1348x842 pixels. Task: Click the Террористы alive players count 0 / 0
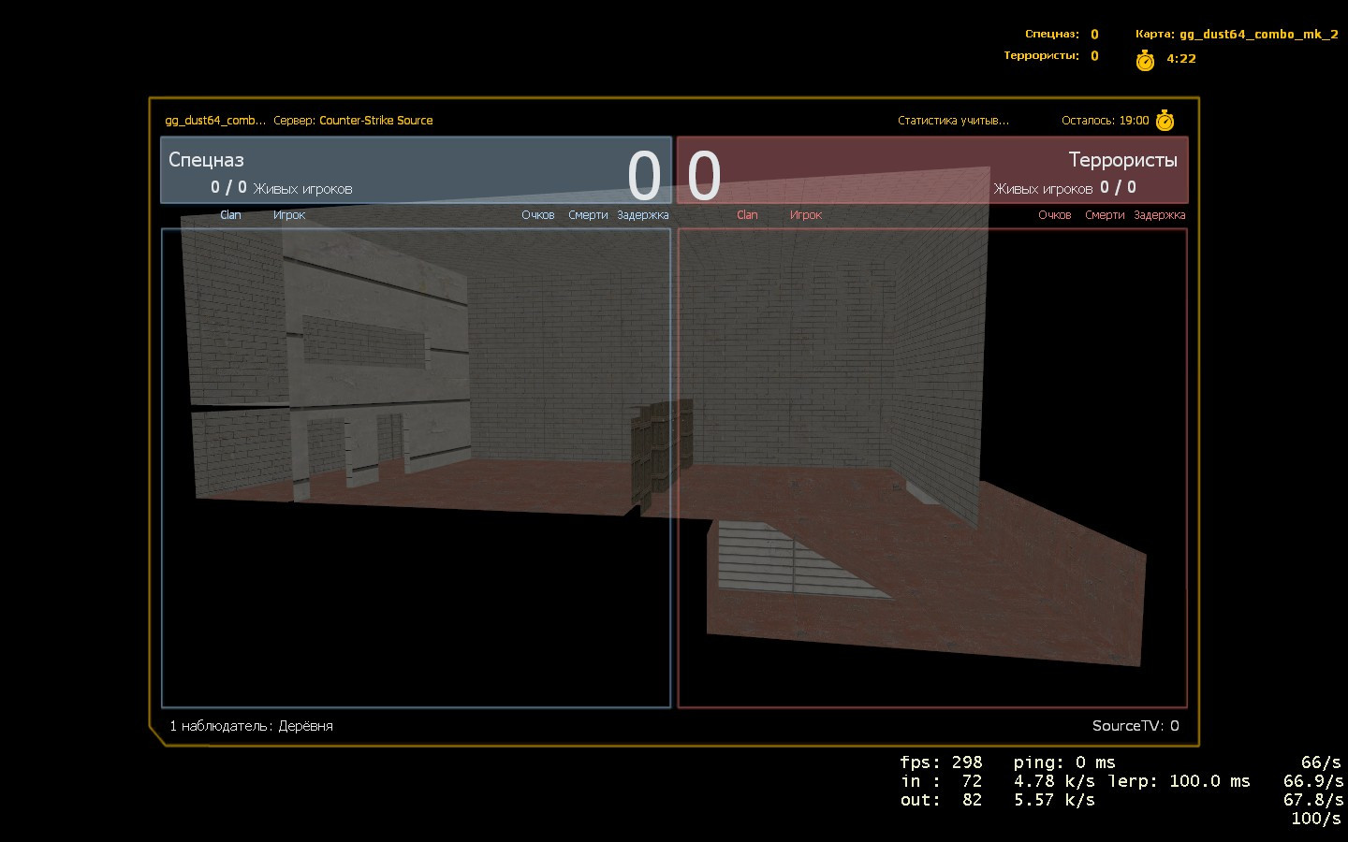[1118, 187]
